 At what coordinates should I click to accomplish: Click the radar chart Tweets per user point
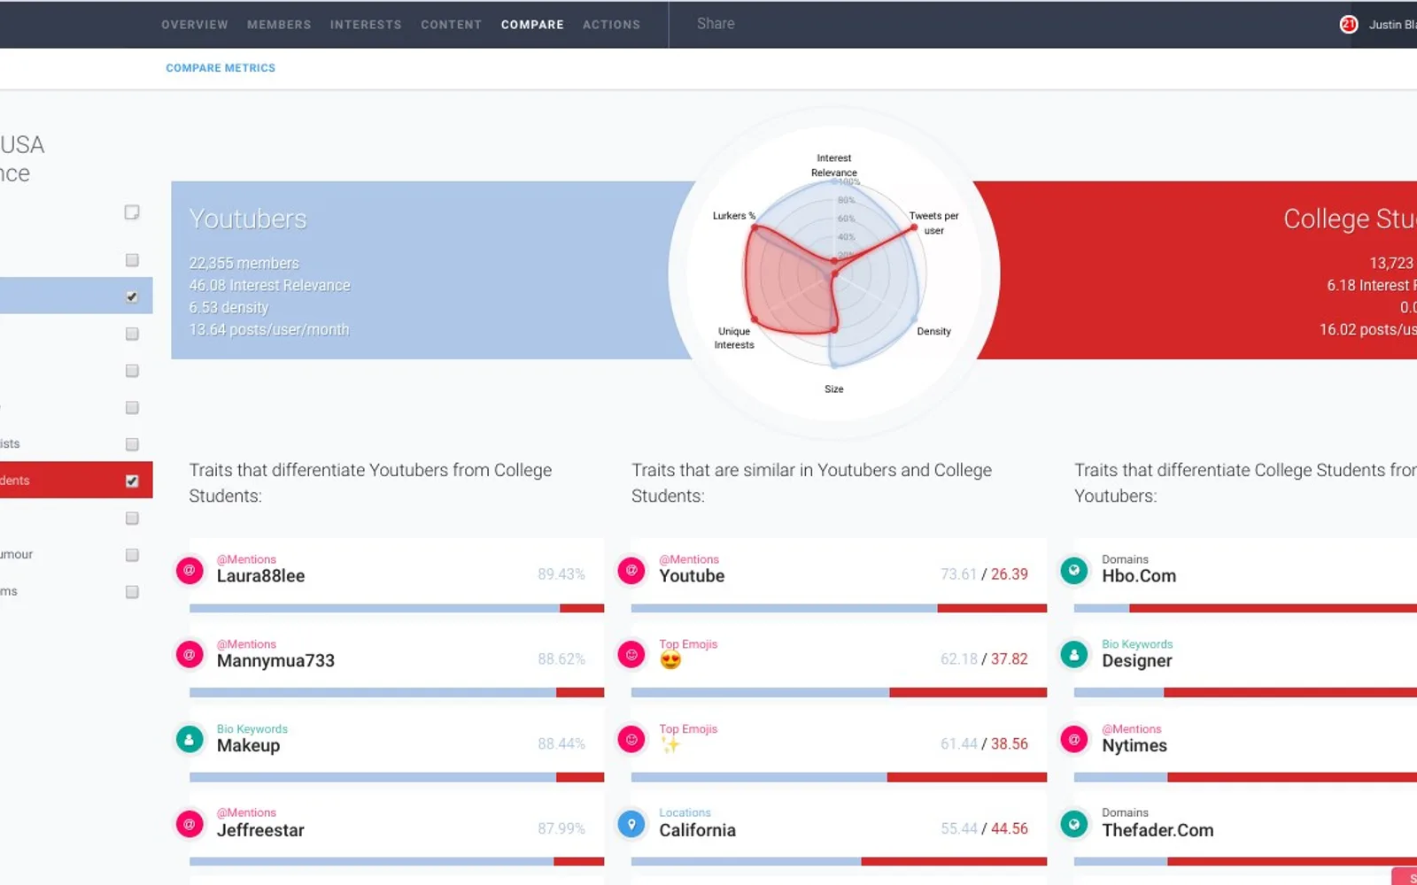coord(914,227)
